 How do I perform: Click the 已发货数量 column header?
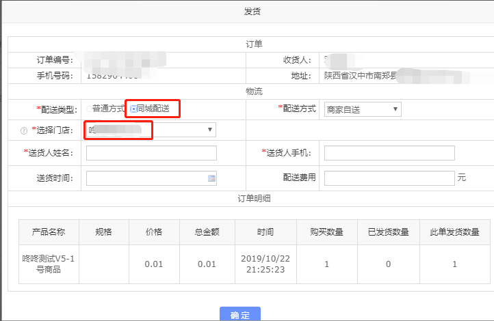click(389, 232)
